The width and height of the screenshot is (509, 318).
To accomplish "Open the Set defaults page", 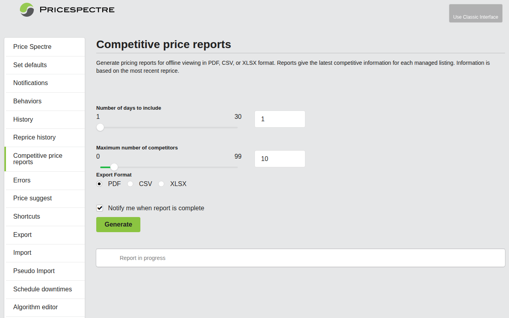I will (30, 65).
